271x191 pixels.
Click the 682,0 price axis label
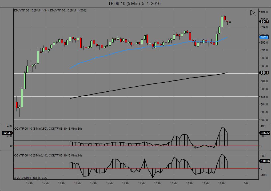tap(264, 120)
